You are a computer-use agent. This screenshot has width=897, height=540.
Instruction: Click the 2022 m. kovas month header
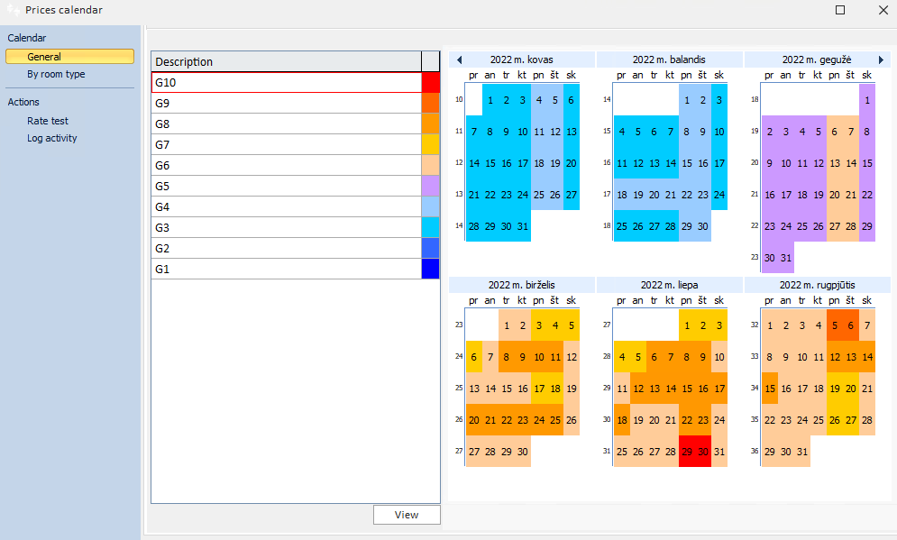tap(522, 59)
